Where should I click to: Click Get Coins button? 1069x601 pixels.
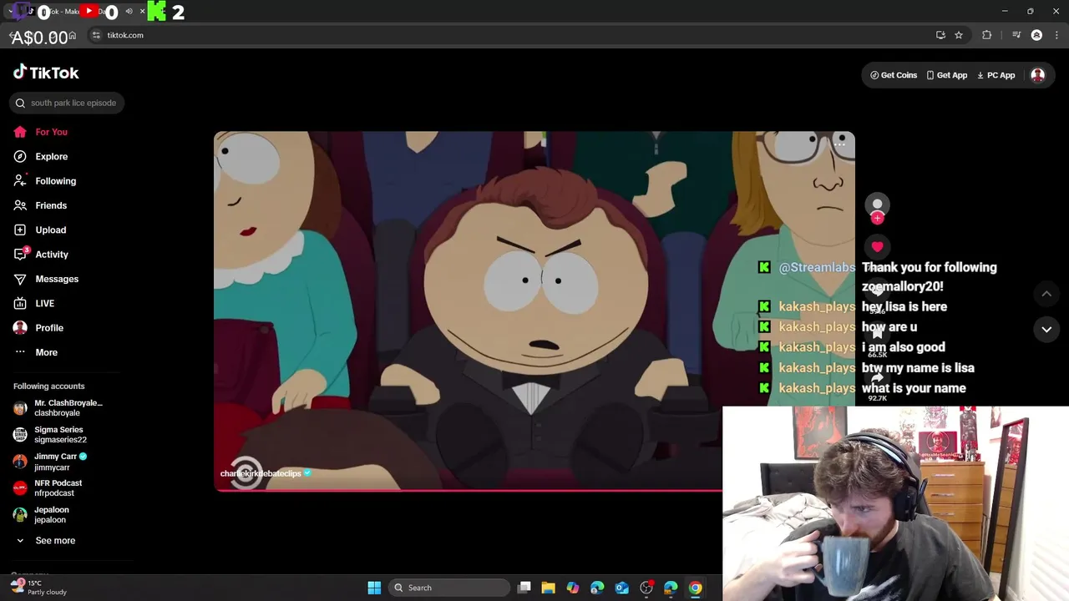coord(894,75)
